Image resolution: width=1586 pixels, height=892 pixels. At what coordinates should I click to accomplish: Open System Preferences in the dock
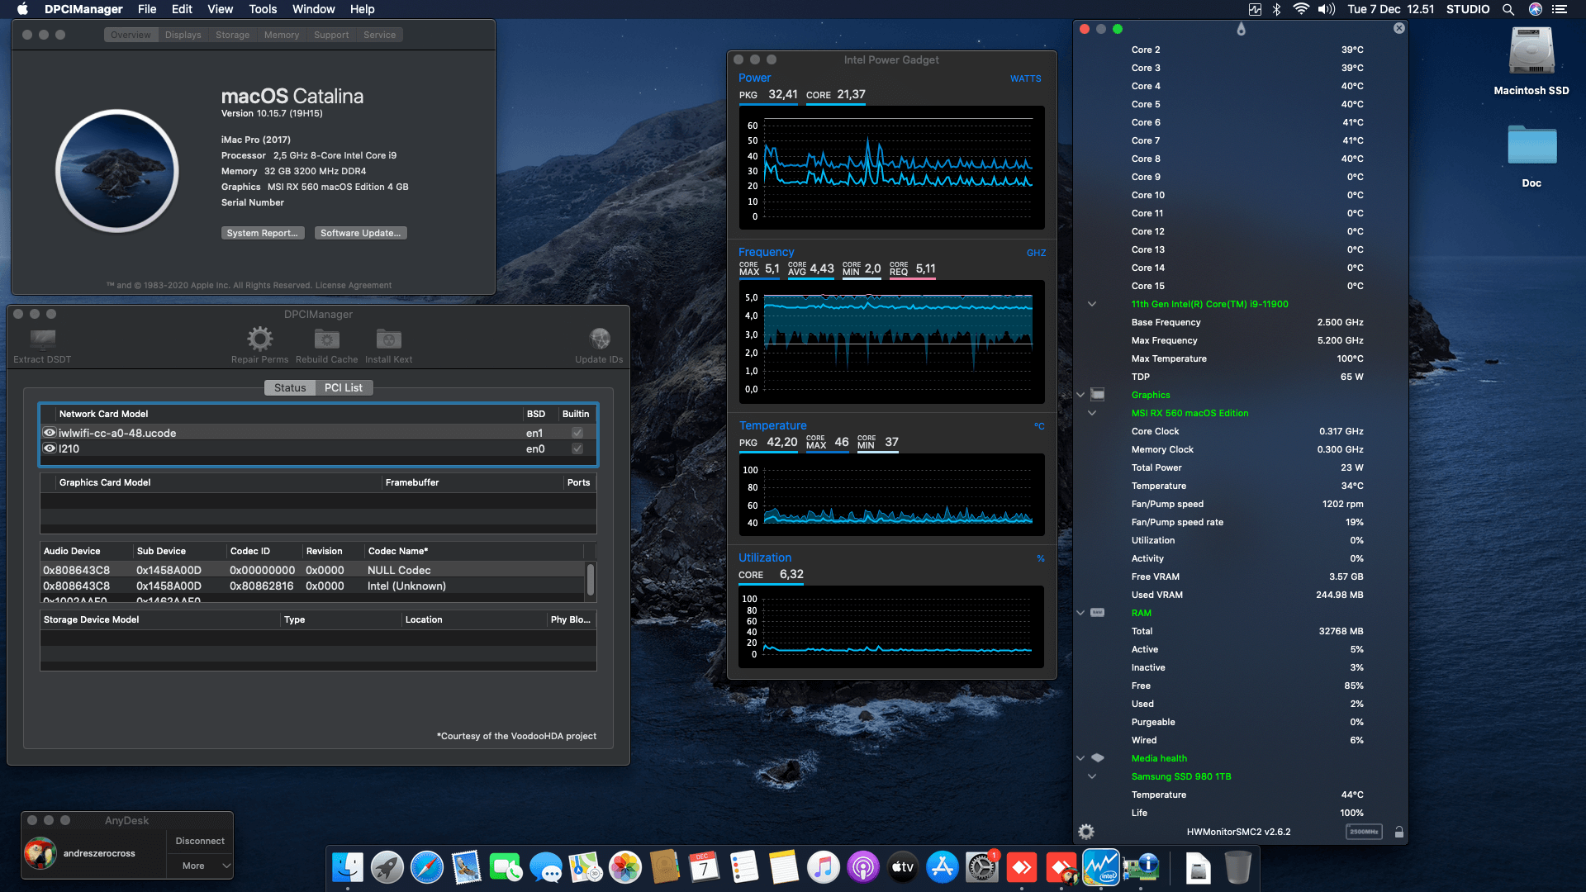982,867
